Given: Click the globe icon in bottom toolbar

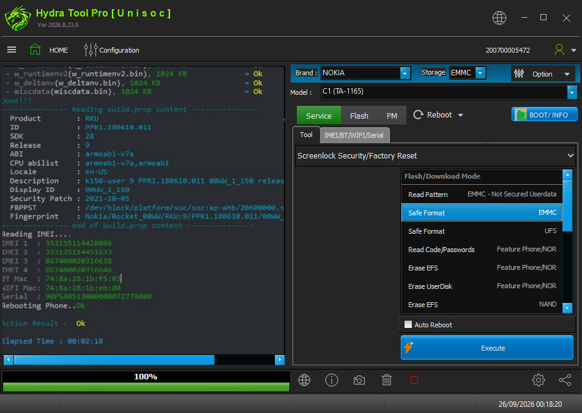Looking at the screenshot, I should click(304, 380).
